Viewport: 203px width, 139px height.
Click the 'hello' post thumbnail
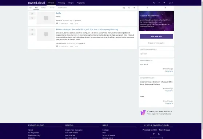(x=46, y=18)
